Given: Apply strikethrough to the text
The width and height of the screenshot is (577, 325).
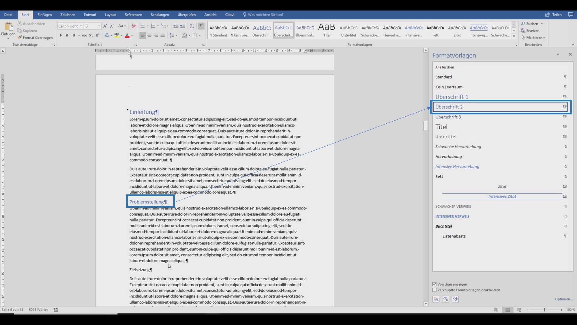Looking at the screenshot, I should (84, 35).
